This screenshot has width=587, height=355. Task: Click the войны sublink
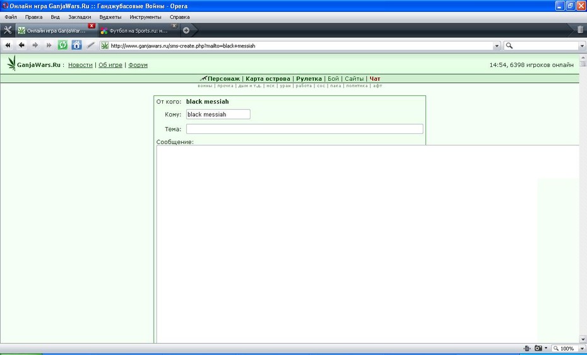[205, 86]
